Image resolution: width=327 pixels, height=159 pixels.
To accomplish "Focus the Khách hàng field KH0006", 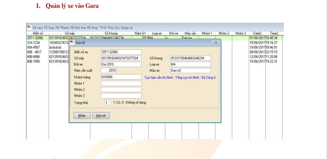I will click(x=121, y=77).
